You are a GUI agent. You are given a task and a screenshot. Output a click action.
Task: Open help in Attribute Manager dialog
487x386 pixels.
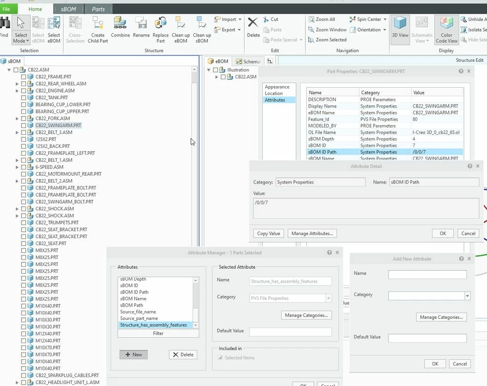pyautogui.click(x=329, y=253)
